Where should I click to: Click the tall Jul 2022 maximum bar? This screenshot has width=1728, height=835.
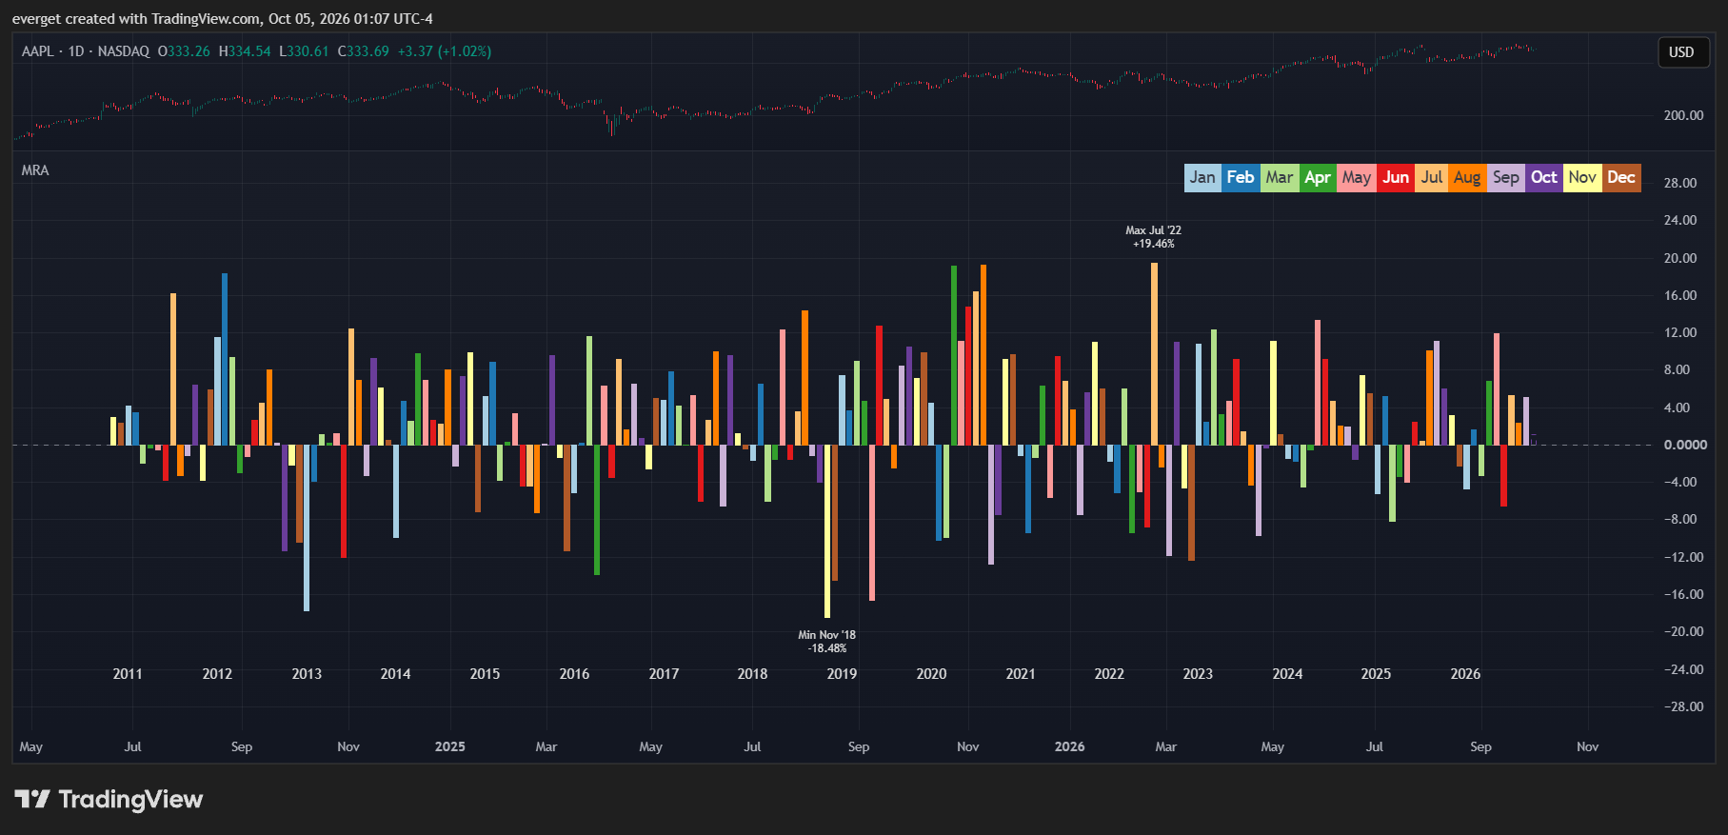[1154, 353]
